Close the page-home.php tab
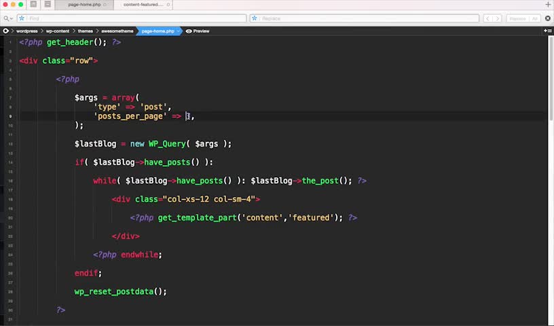 pos(105,5)
